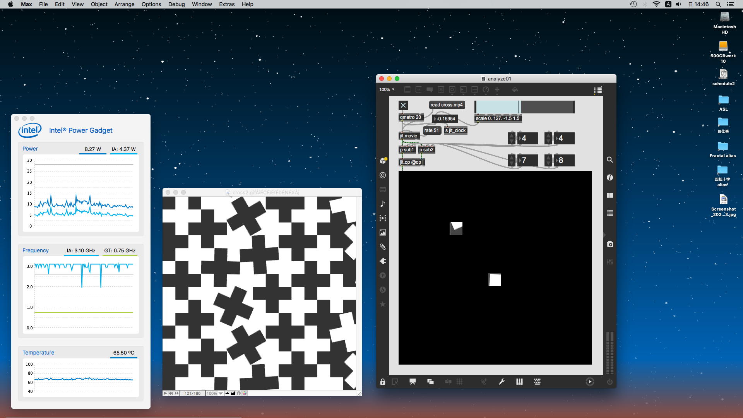Click the read cross.mp4 message box
This screenshot has height=418, width=743.
coord(446,105)
